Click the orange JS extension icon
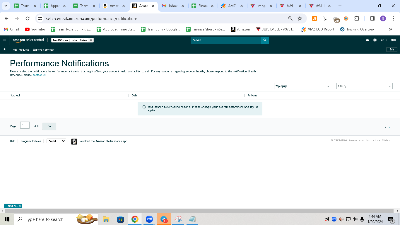The width and height of the screenshot is (400, 225). click(314, 18)
